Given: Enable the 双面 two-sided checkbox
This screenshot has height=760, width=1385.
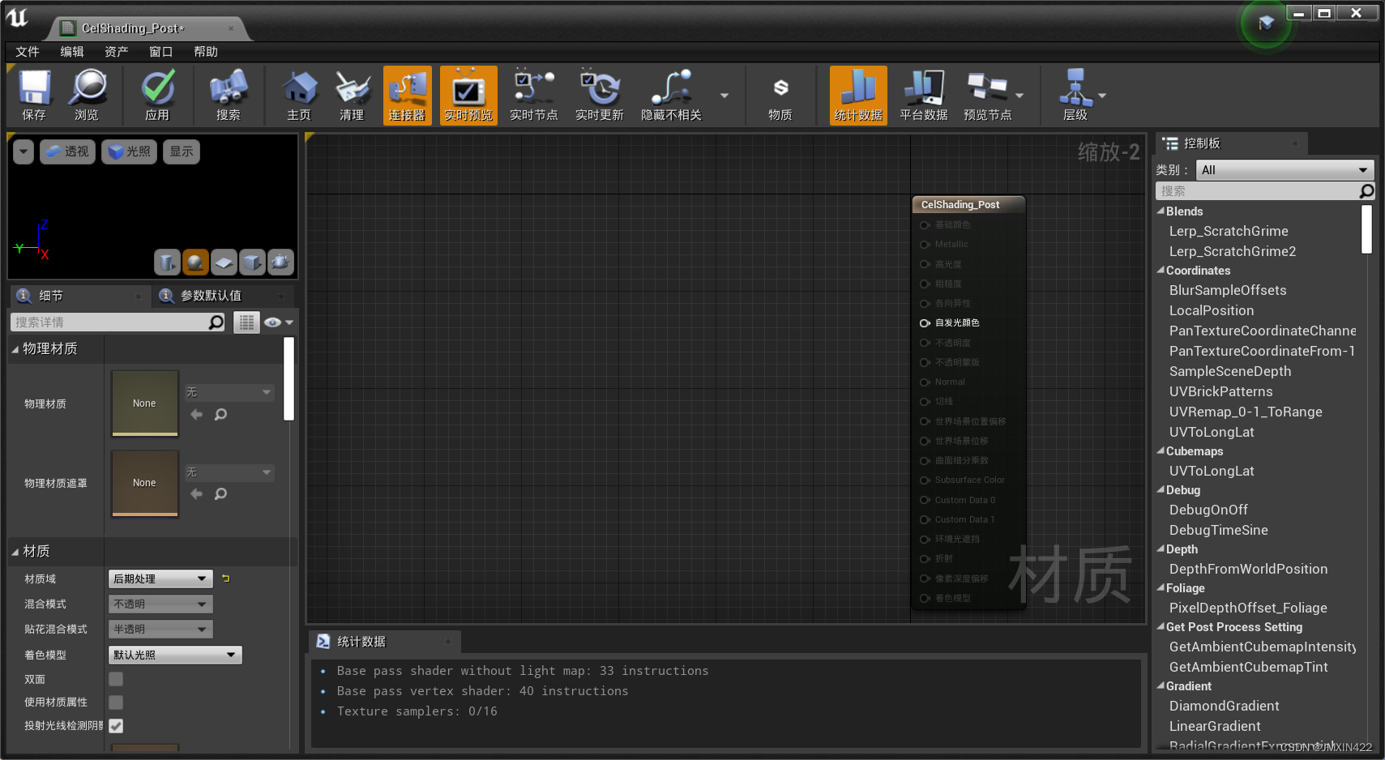Looking at the screenshot, I should point(116,679).
